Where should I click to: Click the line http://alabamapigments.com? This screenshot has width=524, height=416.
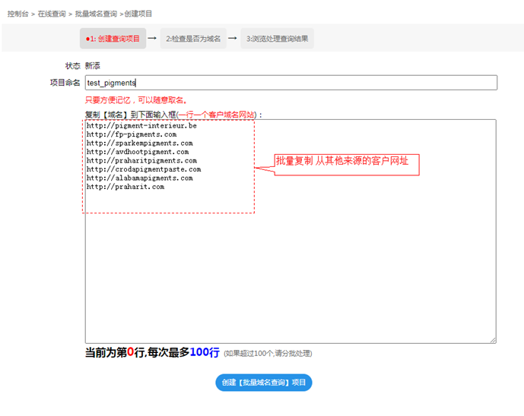pyautogui.click(x=140, y=178)
